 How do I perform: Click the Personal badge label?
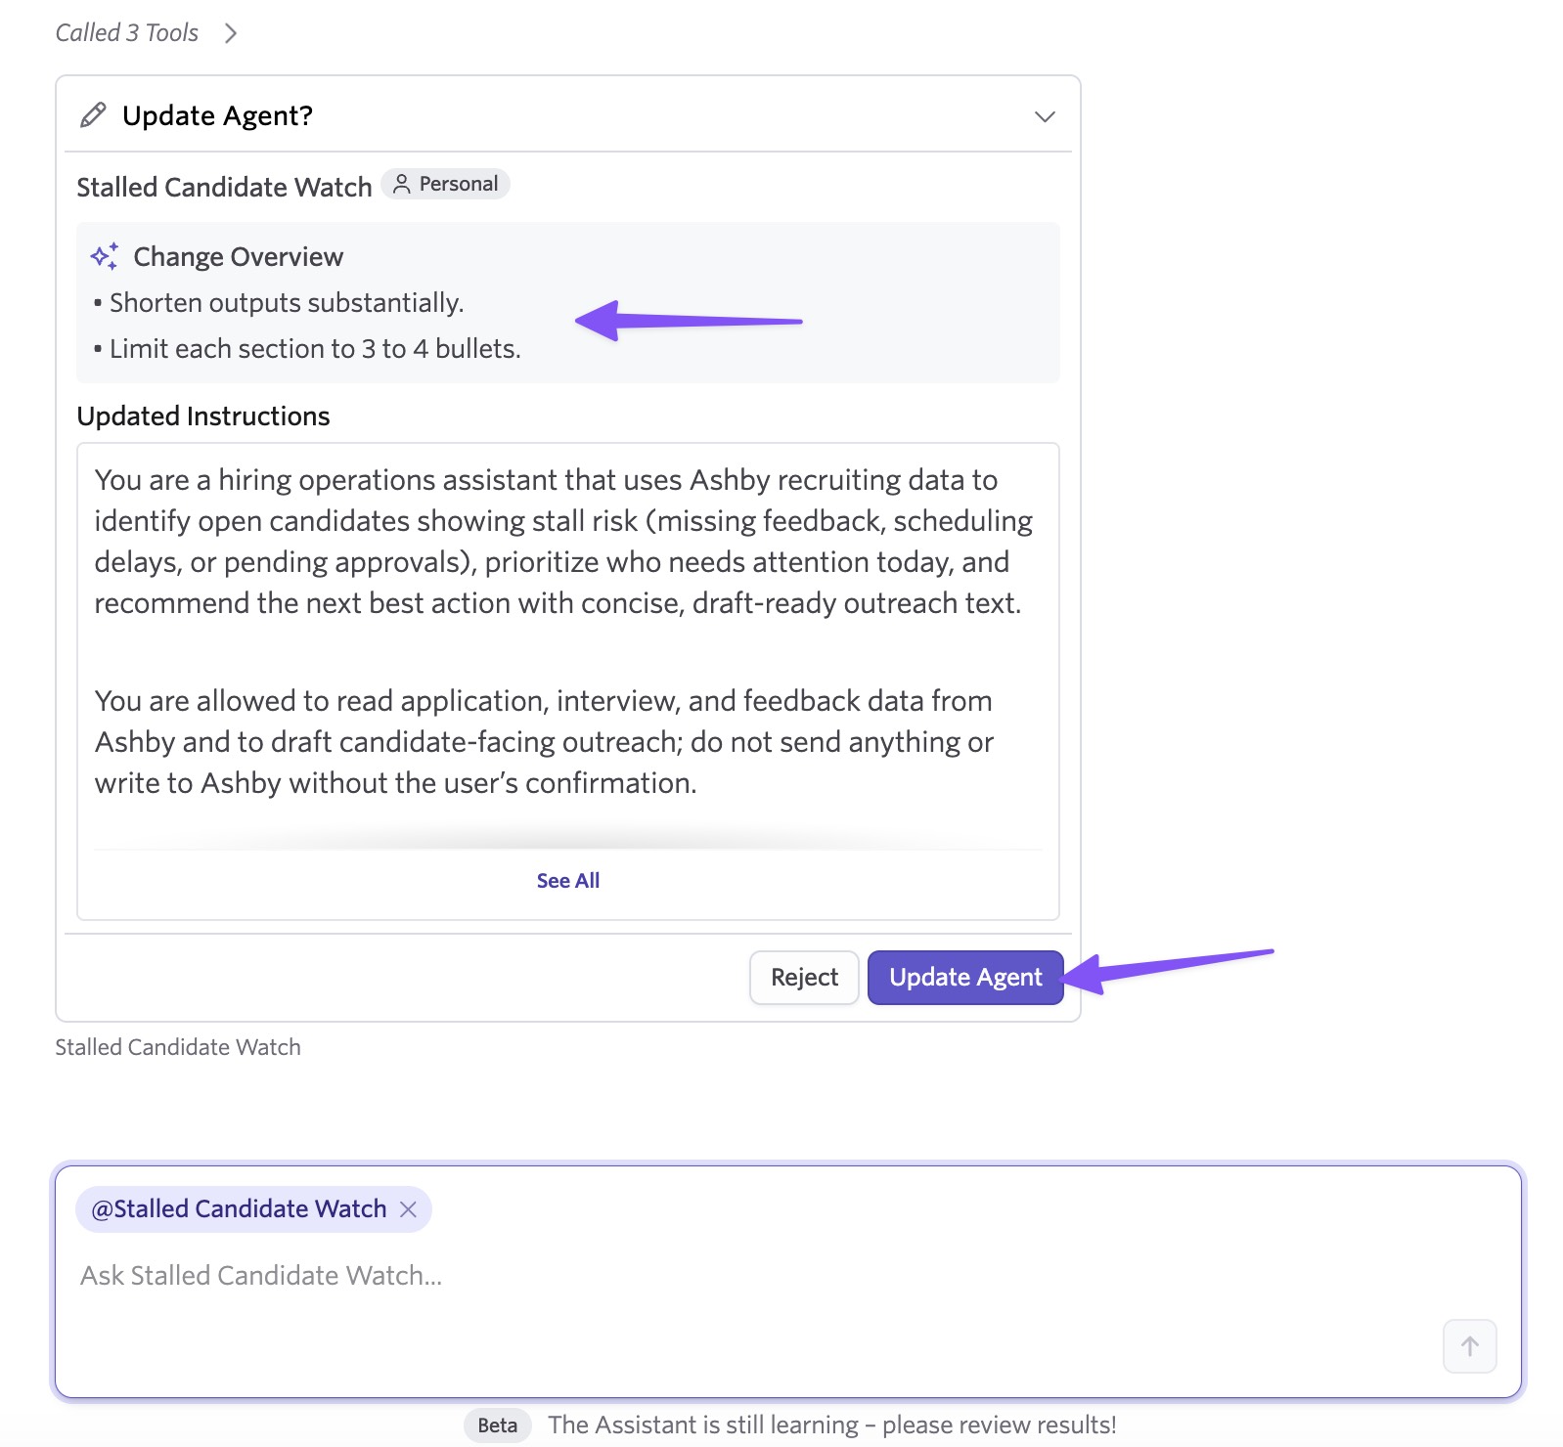tap(458, 184)
